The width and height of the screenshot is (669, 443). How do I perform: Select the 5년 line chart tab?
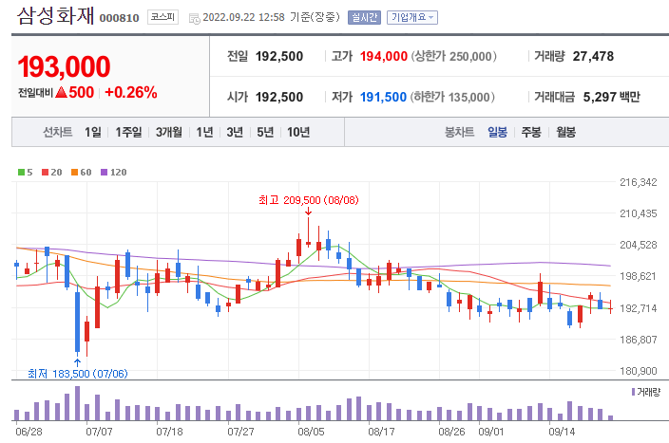coord(265,132)
